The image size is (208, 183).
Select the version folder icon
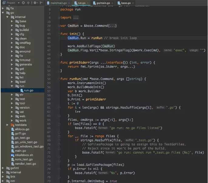point(17,108)
